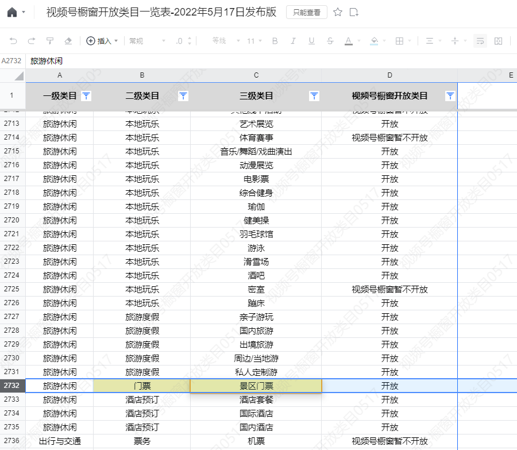Expand the font color dropdown arrow
This screenshot has width=517, height=450.
[x=359, y=41]
